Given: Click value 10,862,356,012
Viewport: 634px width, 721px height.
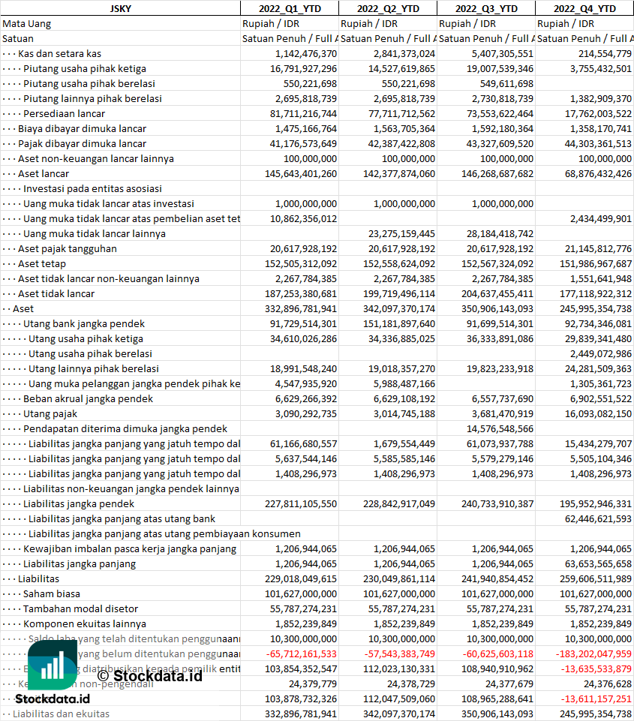Looking at the screenshot, I should tap(303, 219).
